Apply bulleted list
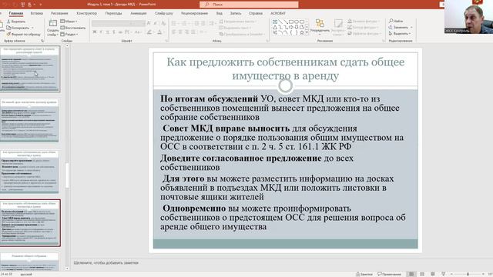Image resolution: width=493 pixels, height=277 pixels. tap(173, 24)
